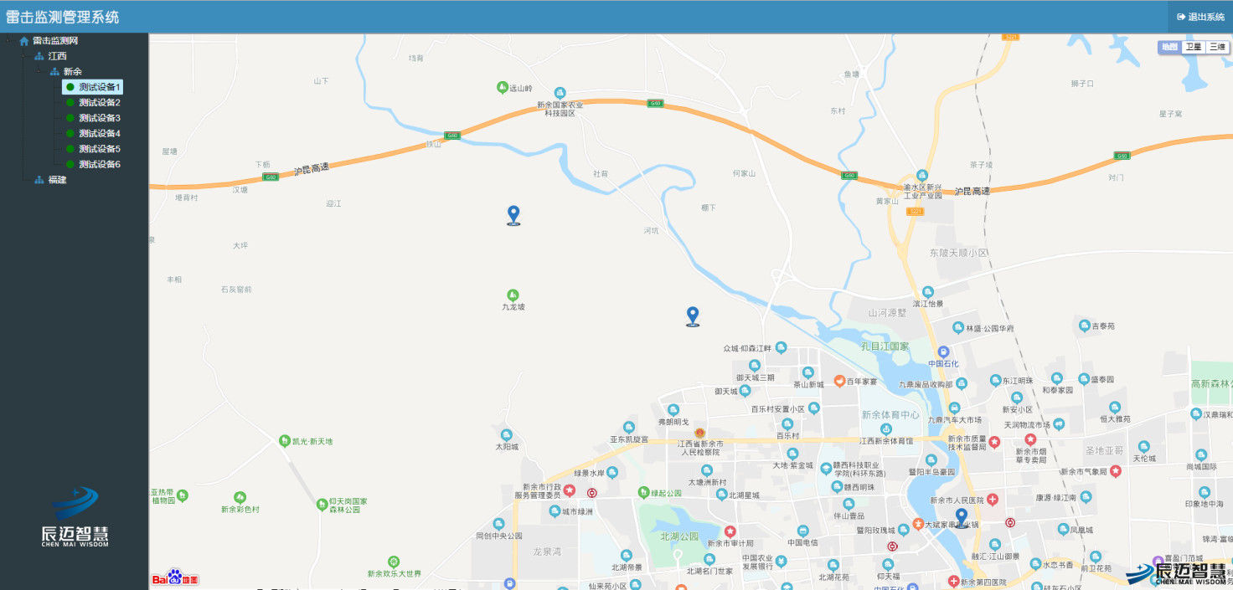Switch map view to 卫星 mode

[x=1193, y=47]
